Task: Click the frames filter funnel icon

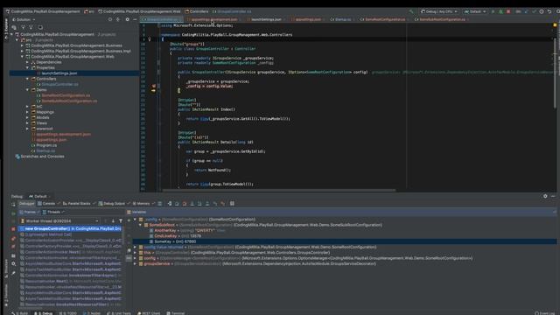Action: pyautogui.click(x=121, y=221)
